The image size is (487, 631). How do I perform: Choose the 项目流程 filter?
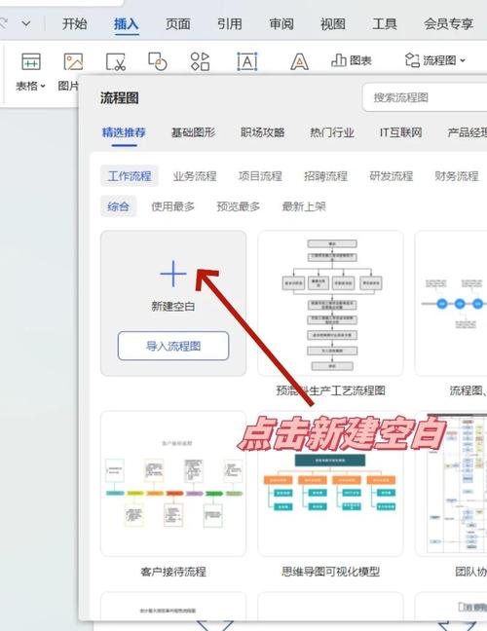pos(260,176)
